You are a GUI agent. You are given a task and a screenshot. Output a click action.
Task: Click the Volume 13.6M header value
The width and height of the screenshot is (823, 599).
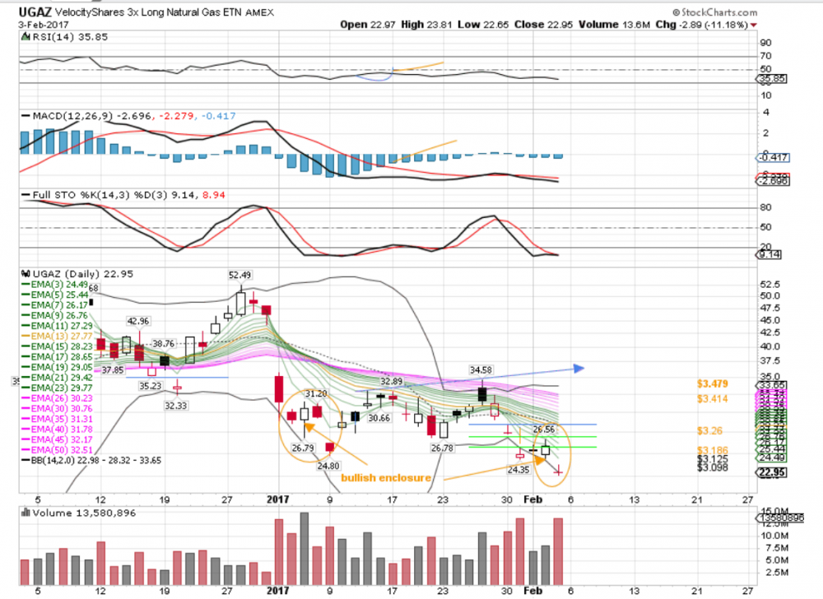coord(614,25)
